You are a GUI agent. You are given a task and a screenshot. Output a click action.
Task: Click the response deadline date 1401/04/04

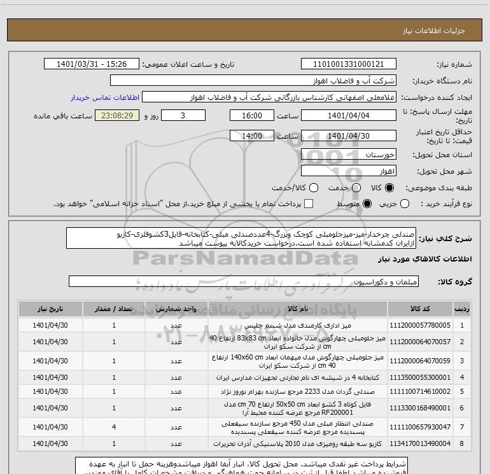(x=349, y=115)
